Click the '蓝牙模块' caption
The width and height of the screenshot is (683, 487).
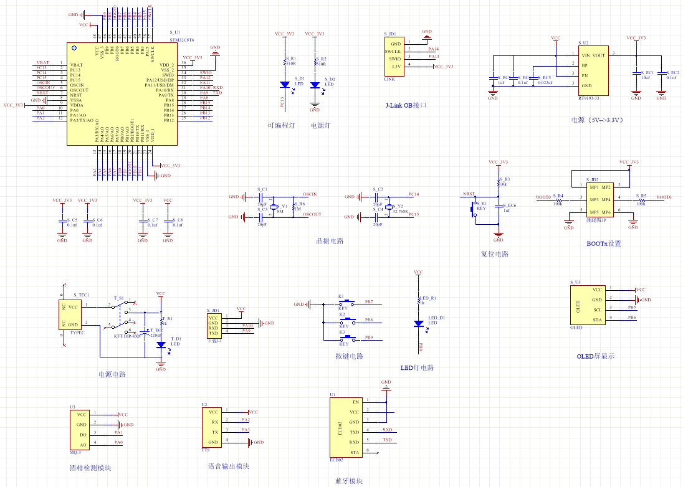pyautogui.click(x=349, y=481)
